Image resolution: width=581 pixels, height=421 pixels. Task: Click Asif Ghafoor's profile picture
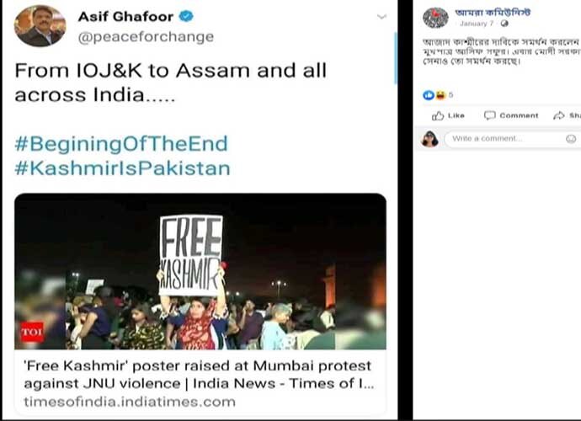(40, 26)
